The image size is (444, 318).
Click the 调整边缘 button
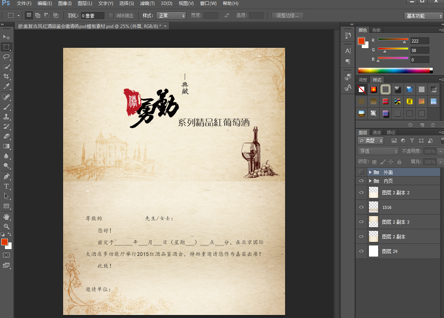288,15
